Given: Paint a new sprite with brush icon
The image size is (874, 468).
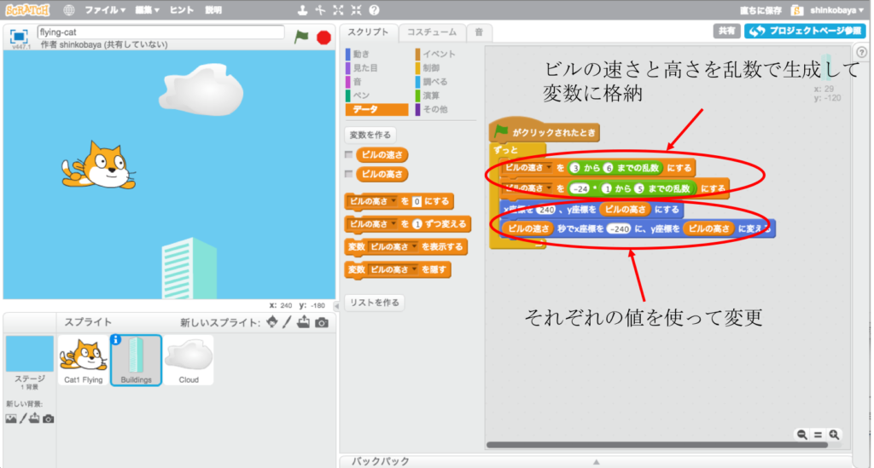Looking at the screenshot, I should [287, 322].
